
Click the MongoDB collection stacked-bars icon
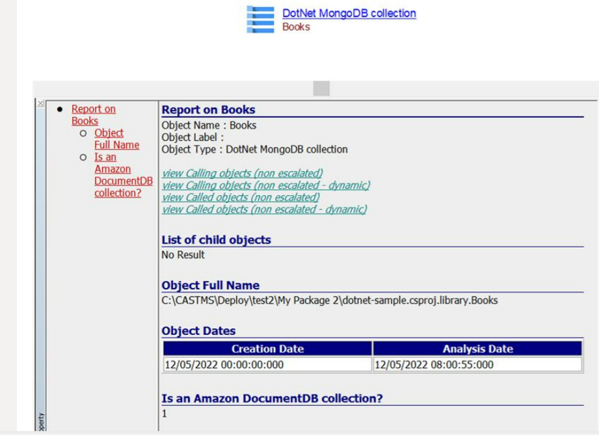click(260, 20)
